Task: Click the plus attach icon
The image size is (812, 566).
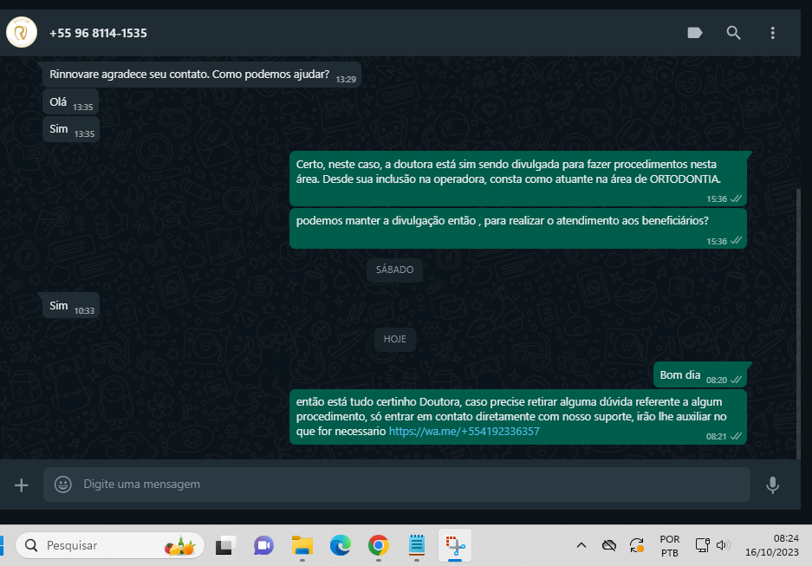Action: (22, 485)
